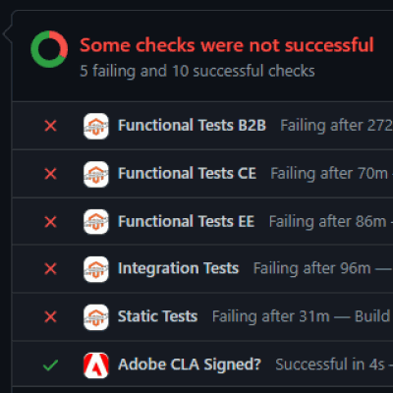Click the red X for Functional Tests CE
Screen dimensions: 393x393
click(x=50, y=174)
